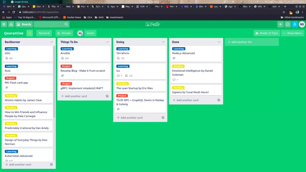Click the description icon on Thrift RPC card
This screenshot has width=306, height=172.
118,109
